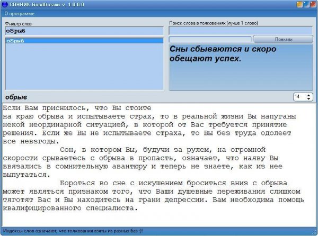Click the text 'квалифицированного специалиста.'
Viewport: 318px width, 236px height.
[70, 208]
